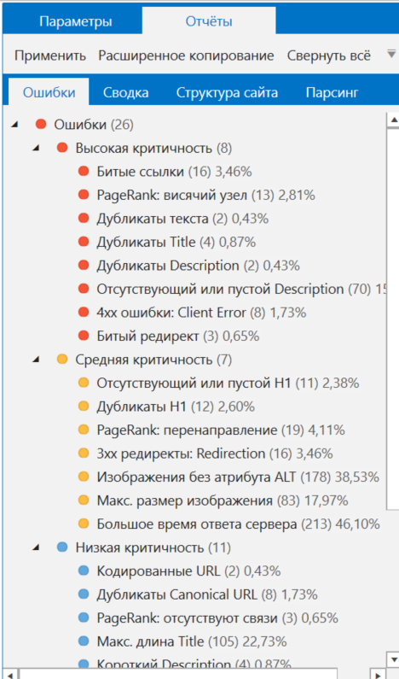Click the blue icon of Низкая критичность
The height and width of the screenshot is (679, 399).
click(62, 547)
